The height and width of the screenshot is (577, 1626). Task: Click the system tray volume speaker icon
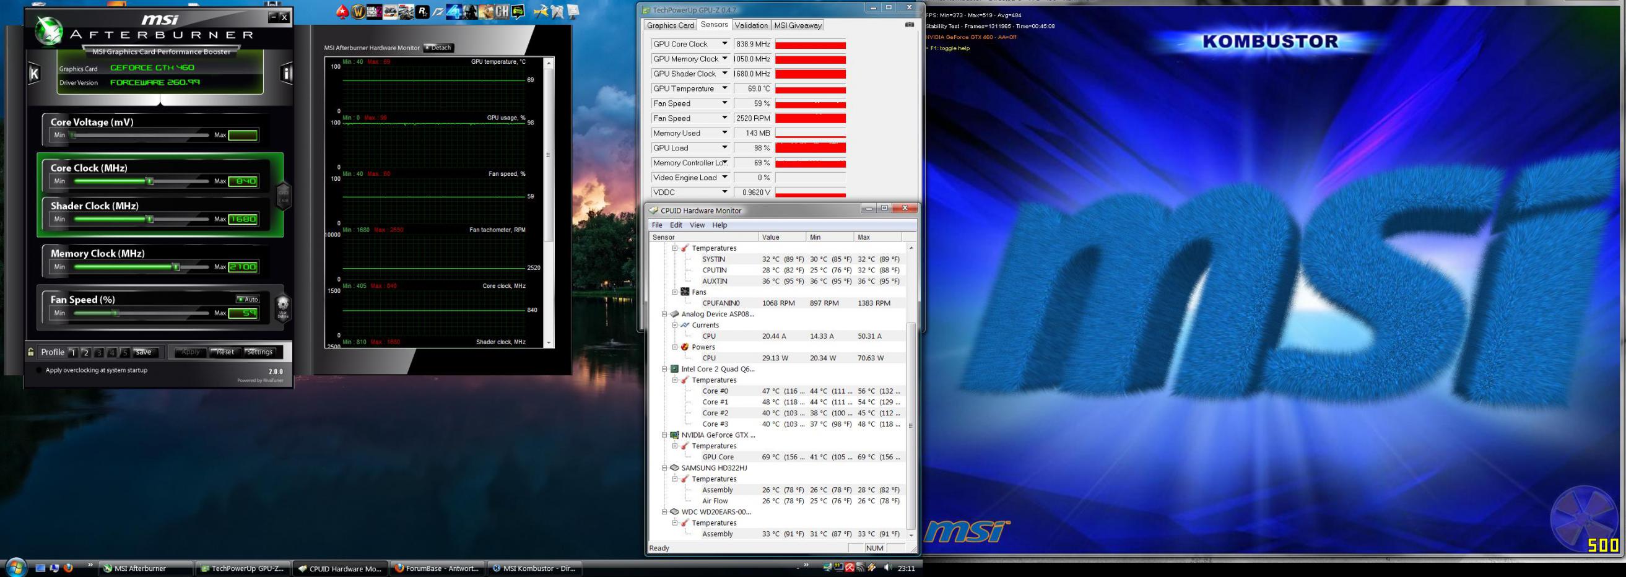point(888,568)
